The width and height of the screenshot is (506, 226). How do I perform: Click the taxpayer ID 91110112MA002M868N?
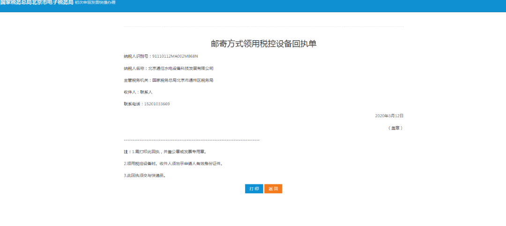point(175,56)
